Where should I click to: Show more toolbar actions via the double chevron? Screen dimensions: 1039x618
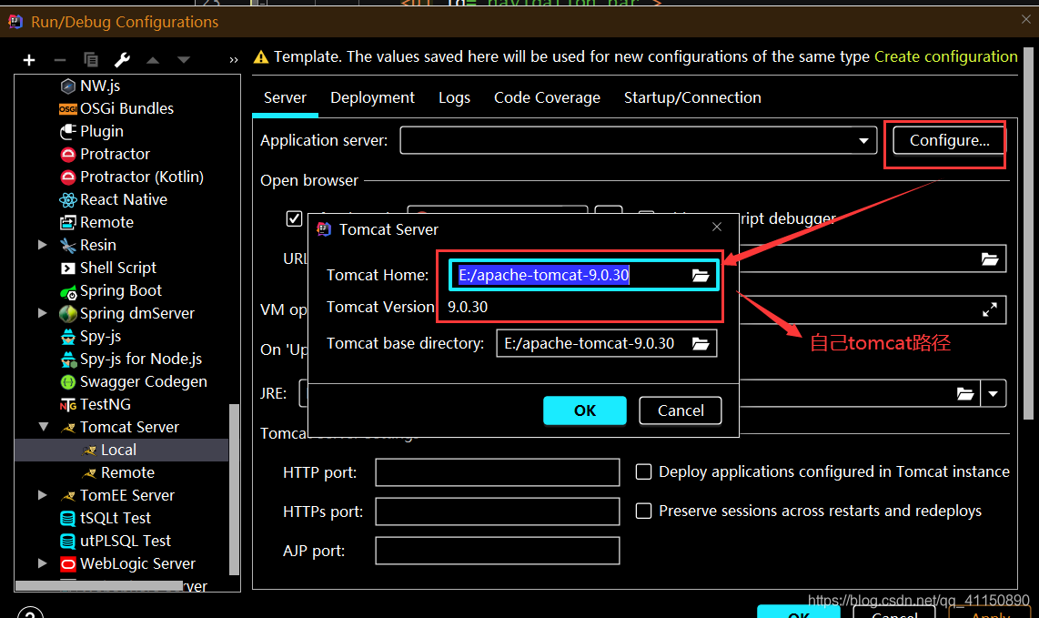coord(233,60)
